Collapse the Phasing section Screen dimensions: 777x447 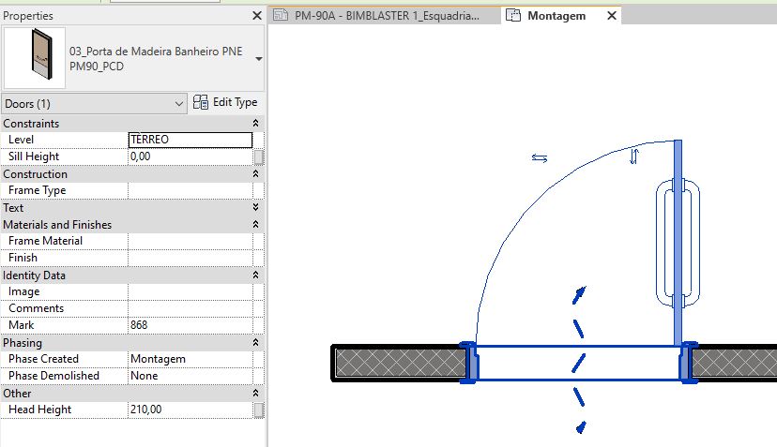255,343
